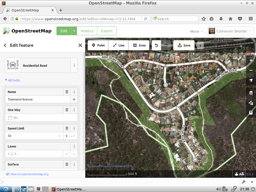Open View on openstreetmap.org link

(27, 174)
